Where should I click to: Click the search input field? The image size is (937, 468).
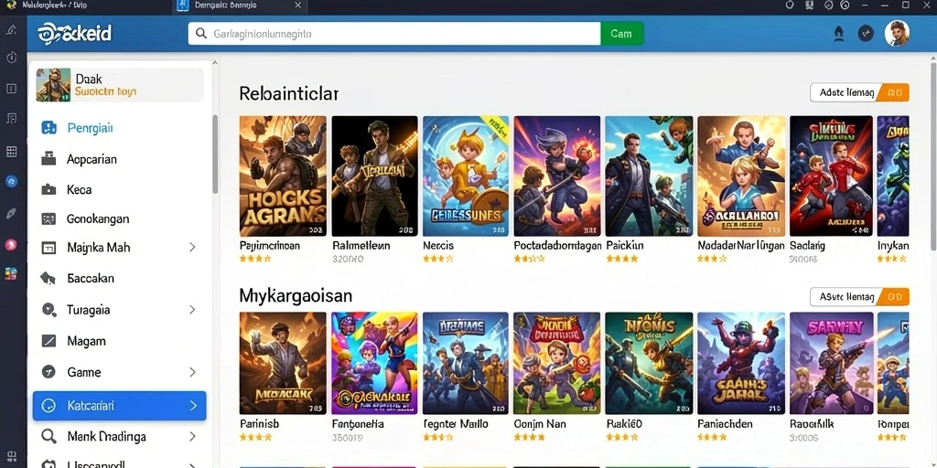pos(394,34)
